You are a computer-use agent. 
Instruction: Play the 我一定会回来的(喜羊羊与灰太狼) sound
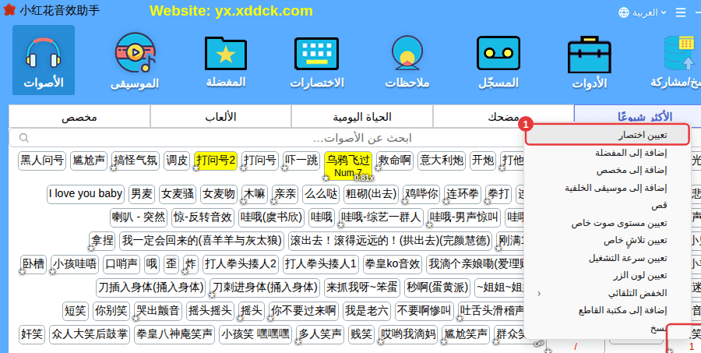click(202, 241)
